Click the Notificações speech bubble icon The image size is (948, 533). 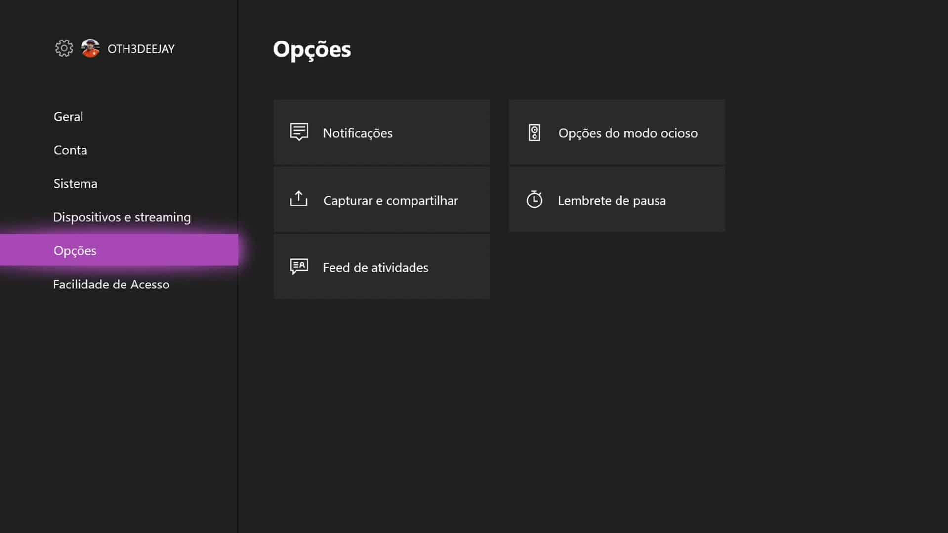pos(299,132)
